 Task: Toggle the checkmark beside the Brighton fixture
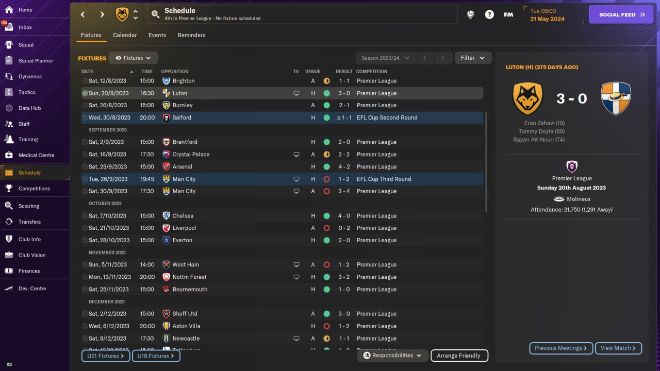pos(85,81)
